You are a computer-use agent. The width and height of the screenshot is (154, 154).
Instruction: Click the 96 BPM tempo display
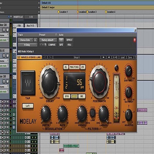tap(80, 82)
